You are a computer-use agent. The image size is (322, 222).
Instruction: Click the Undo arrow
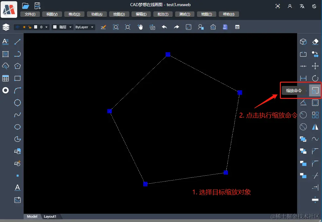coord(164,27)
